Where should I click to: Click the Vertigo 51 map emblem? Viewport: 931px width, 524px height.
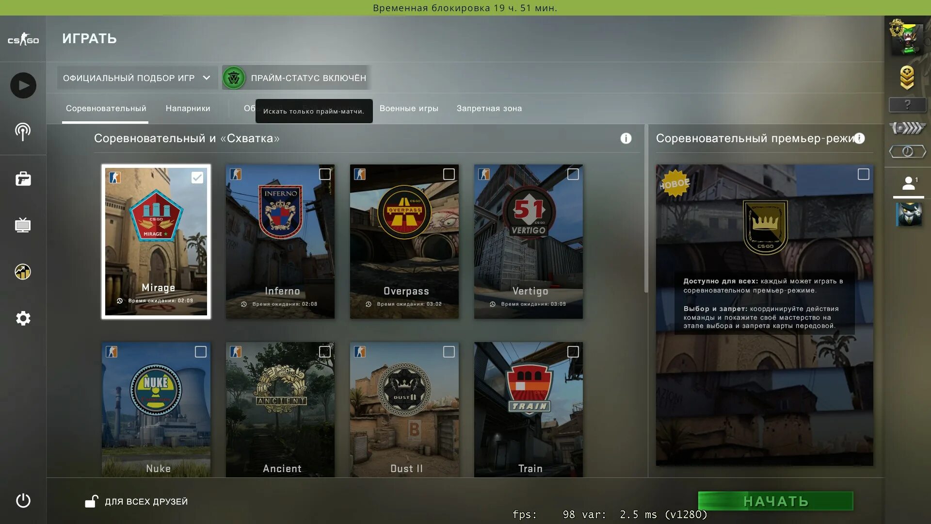pyautogui.click(x=529, y=213)
